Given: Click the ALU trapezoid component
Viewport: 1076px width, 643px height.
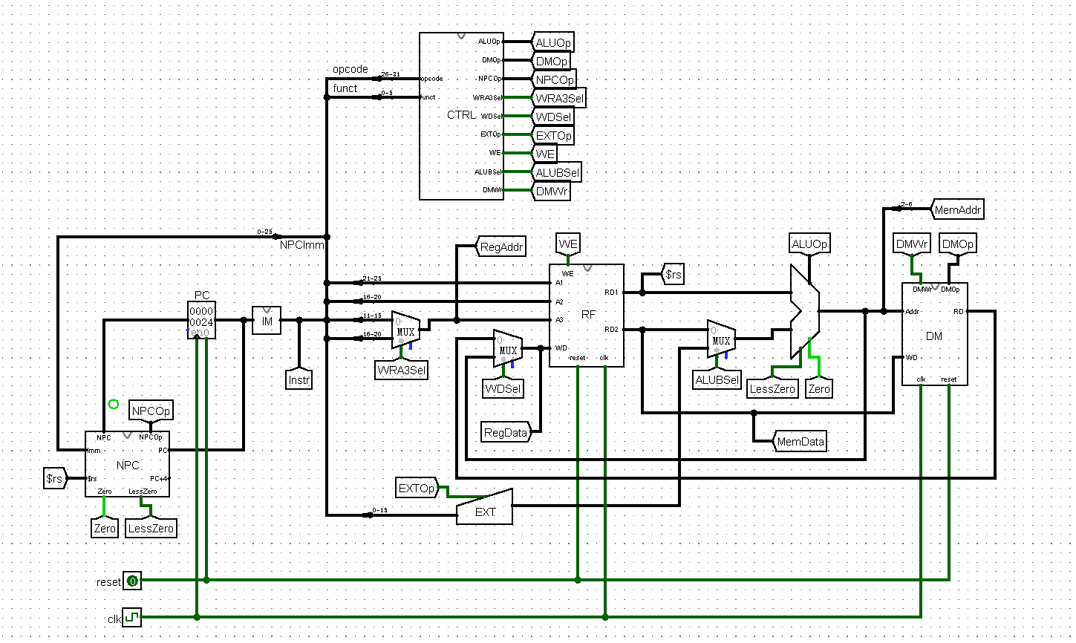Looking at the screenshot, I should [x=805, y=312].
